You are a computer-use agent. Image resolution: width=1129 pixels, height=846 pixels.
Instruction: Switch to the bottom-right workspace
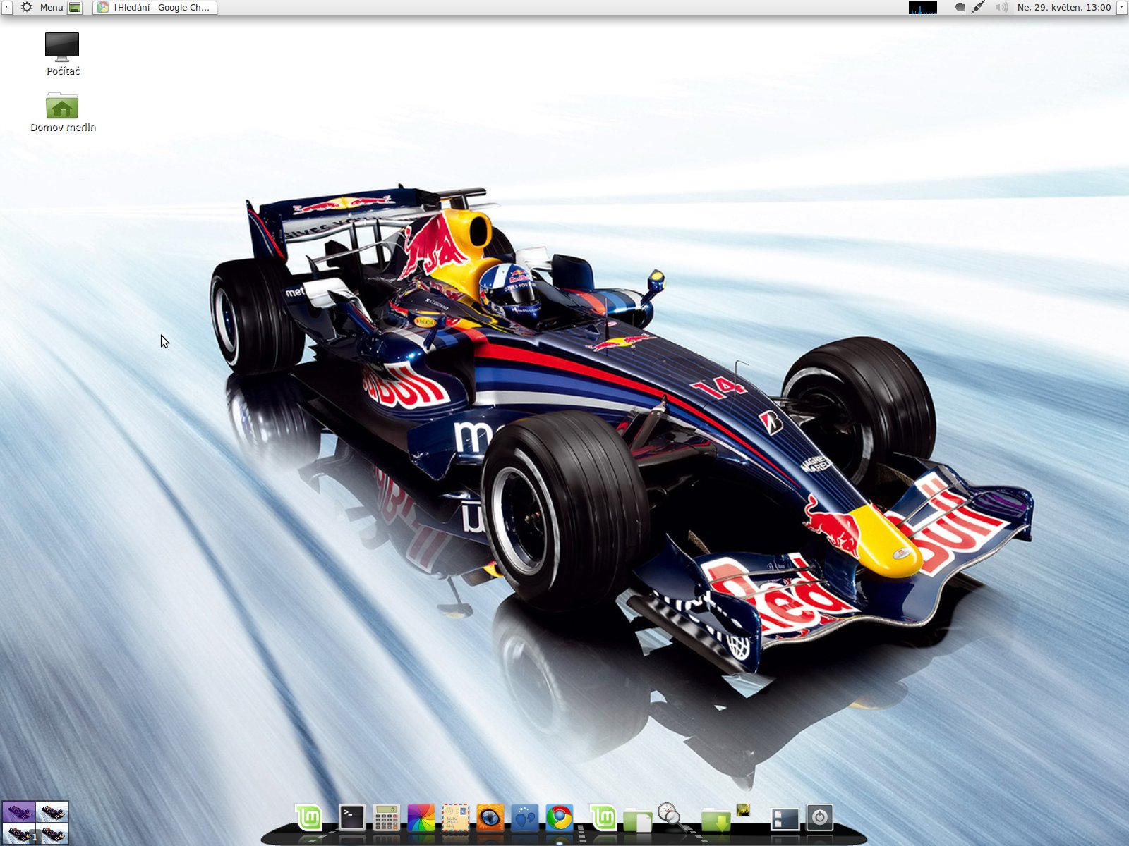pyautogui.click(x=52, y=833)
